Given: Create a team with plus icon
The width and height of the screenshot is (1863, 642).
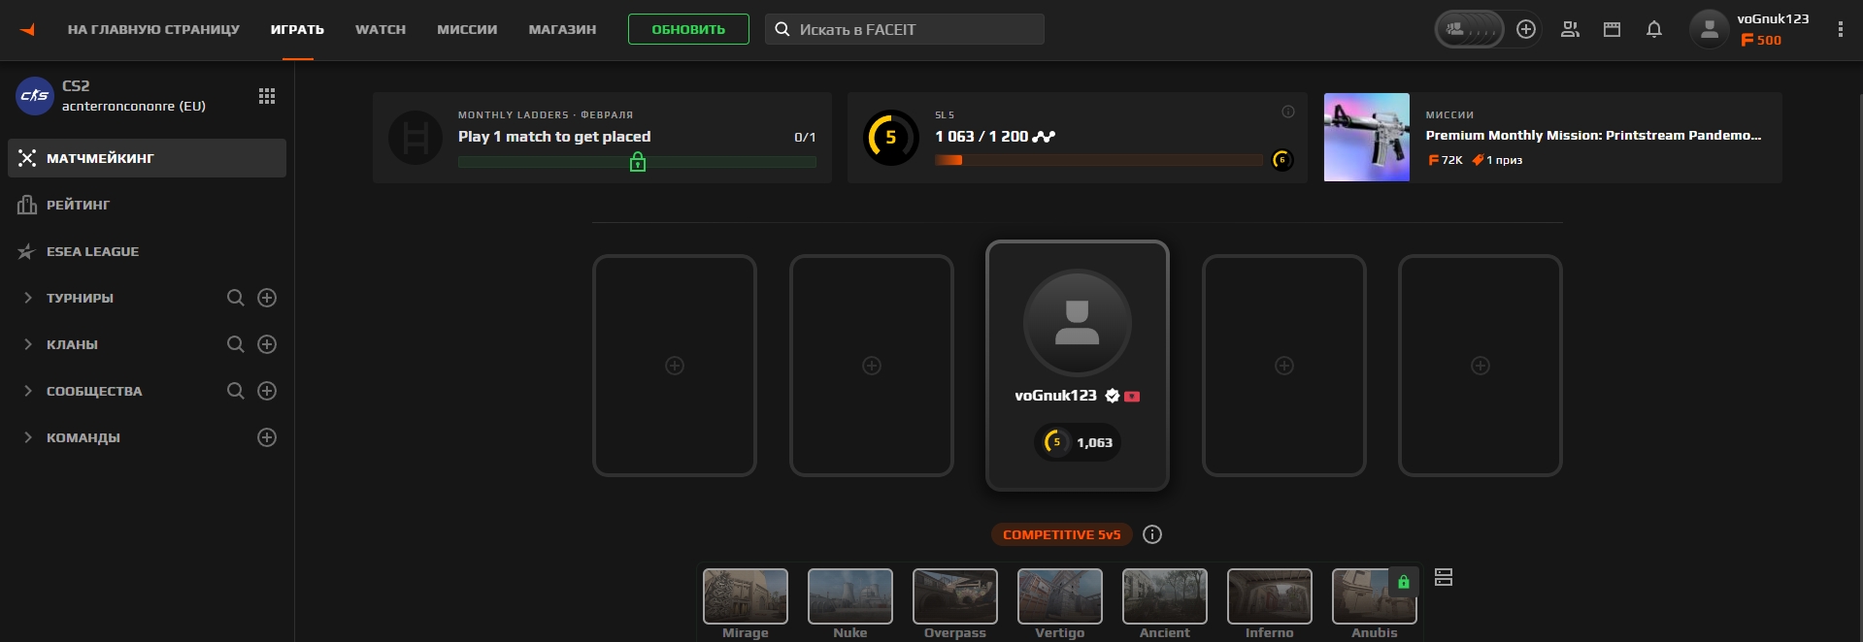Looking at the screenshot, I should (267, 437).
